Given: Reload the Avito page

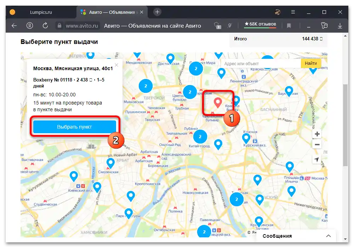Looking at the screenshot, I should (x=45, y=26).
